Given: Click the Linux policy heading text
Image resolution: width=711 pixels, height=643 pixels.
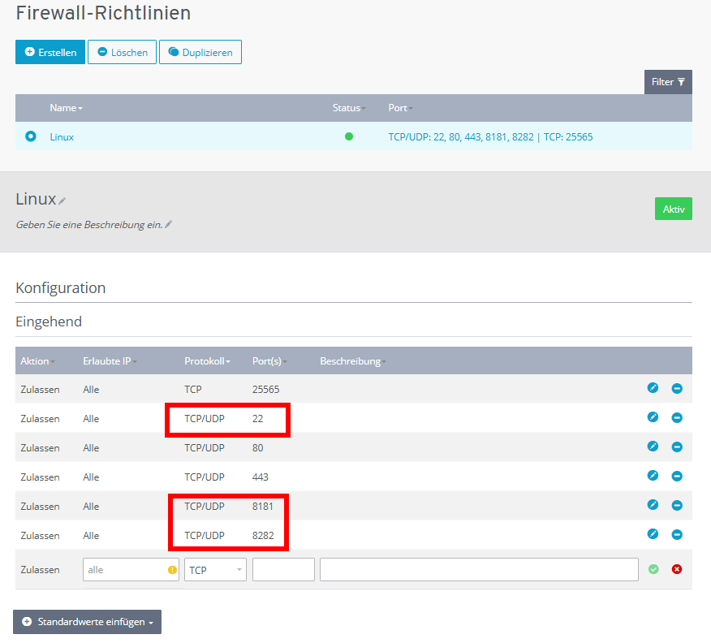Looking at the screenshot, I should click(x=36, y=199).
